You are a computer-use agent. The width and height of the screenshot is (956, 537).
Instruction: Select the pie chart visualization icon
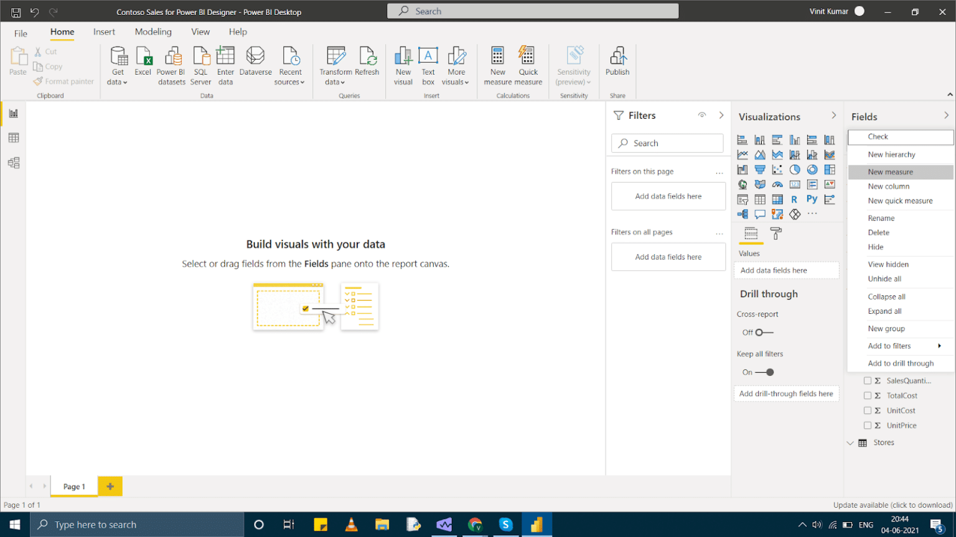coord(794,169)
